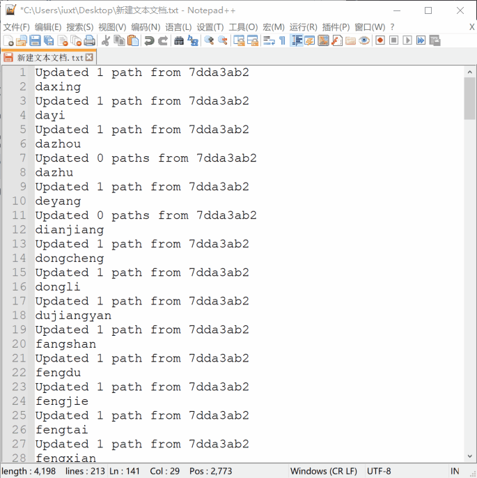The image size is (477, 478).
Task: Click the vertical scrollbar thumb
Action: pyautogui.click(x=469, y=98)
